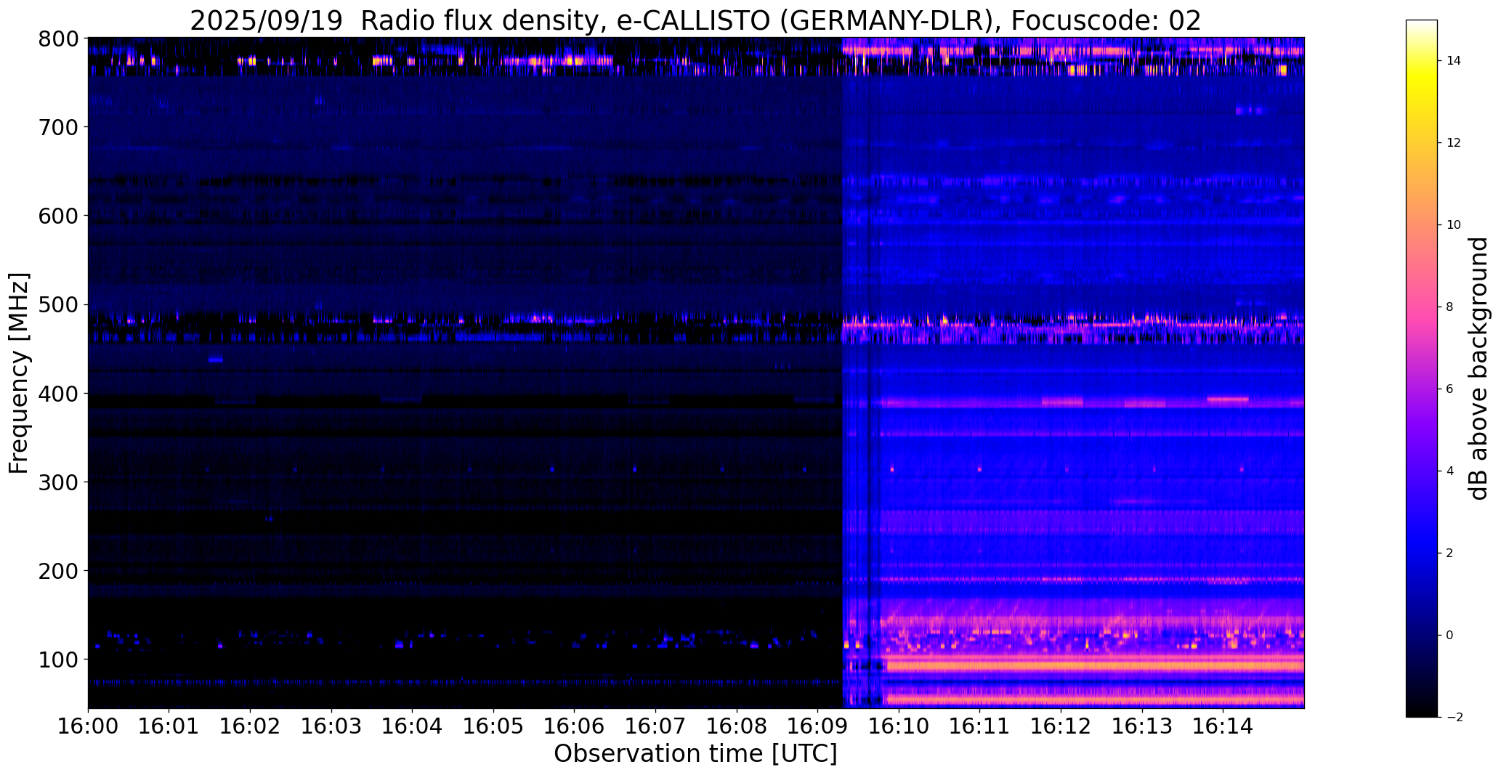This screenshot has height=775, width=1501.
Task: Click the 16:08 time tick label
Action: (x=737, y=726)
